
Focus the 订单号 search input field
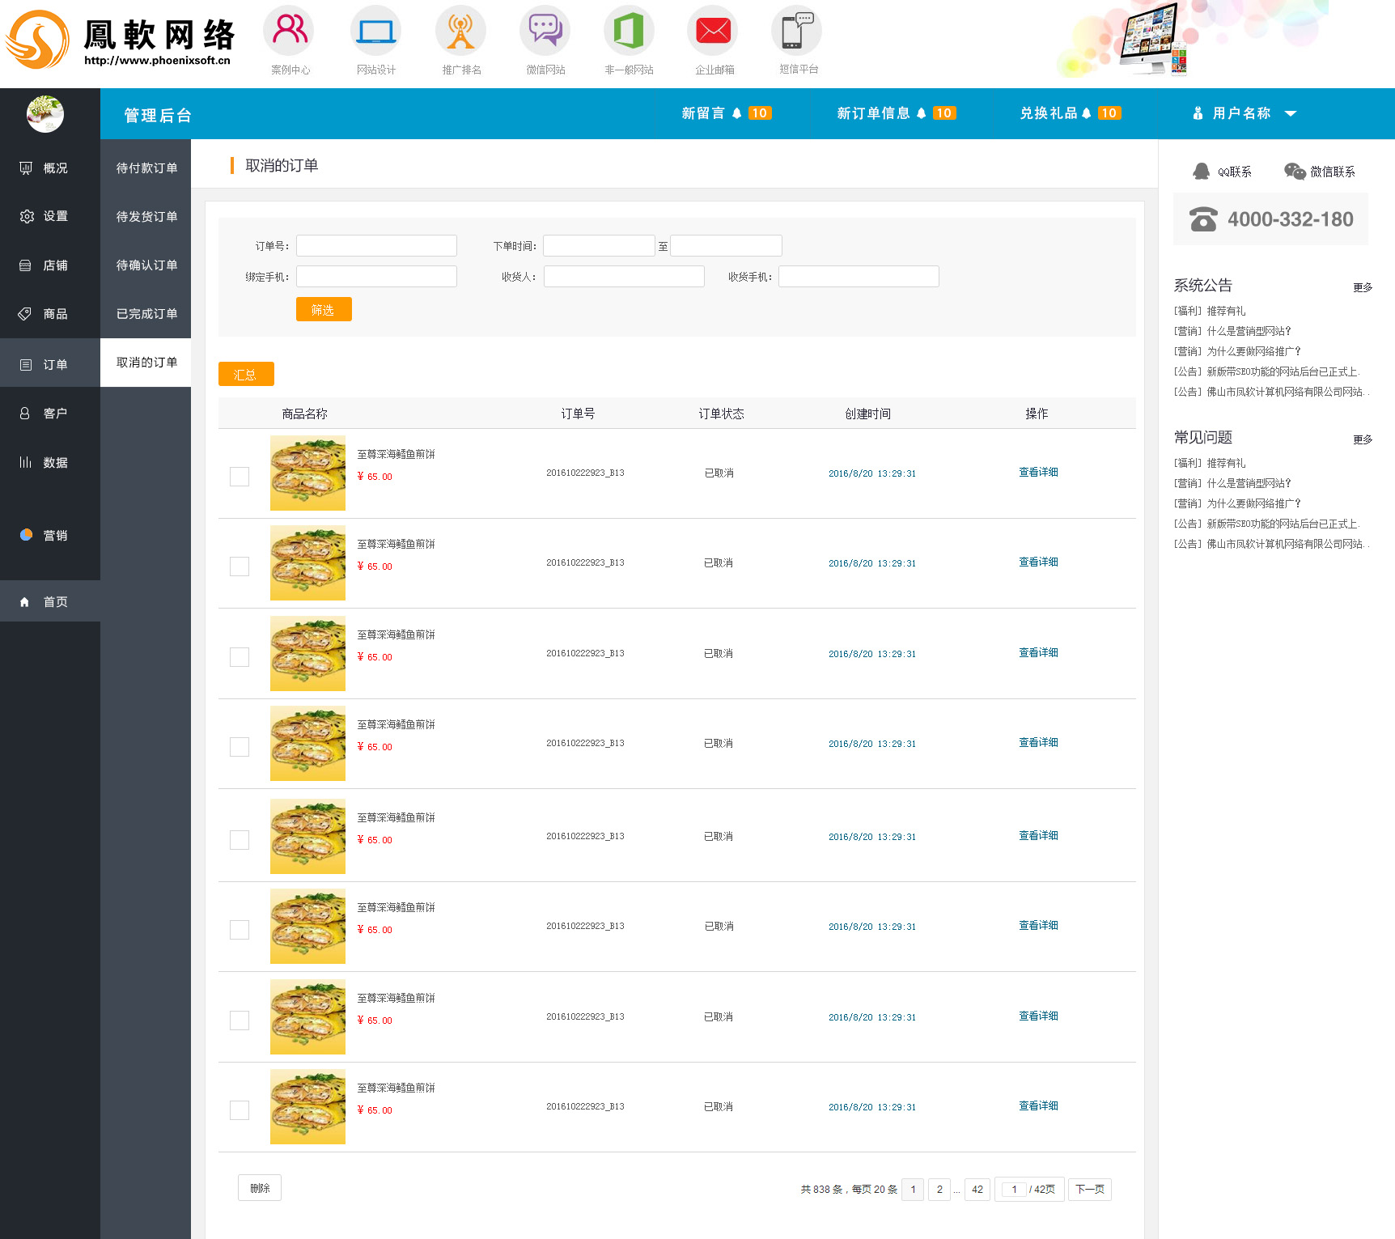pyautogui.click(x=376, y=246)
